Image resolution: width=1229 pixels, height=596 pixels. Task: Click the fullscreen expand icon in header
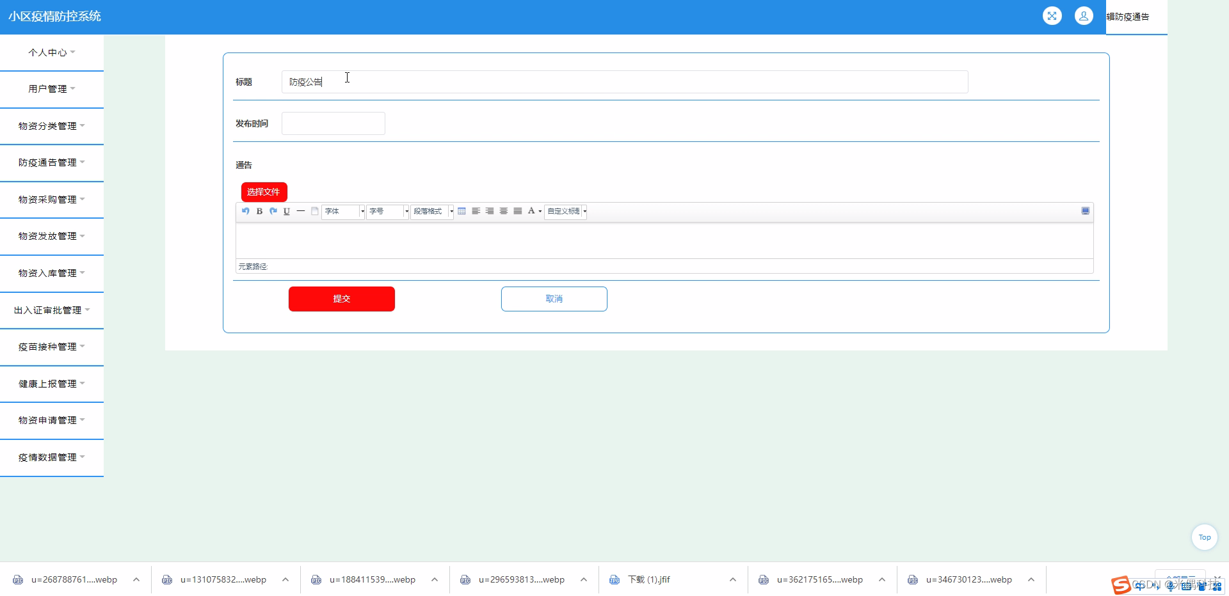pyautogui.click(x=1052, y=16)
